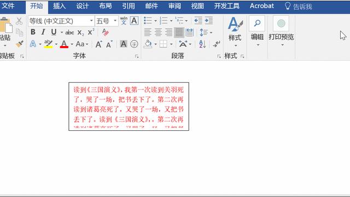Apply character border icon

(x=134, y=21)
